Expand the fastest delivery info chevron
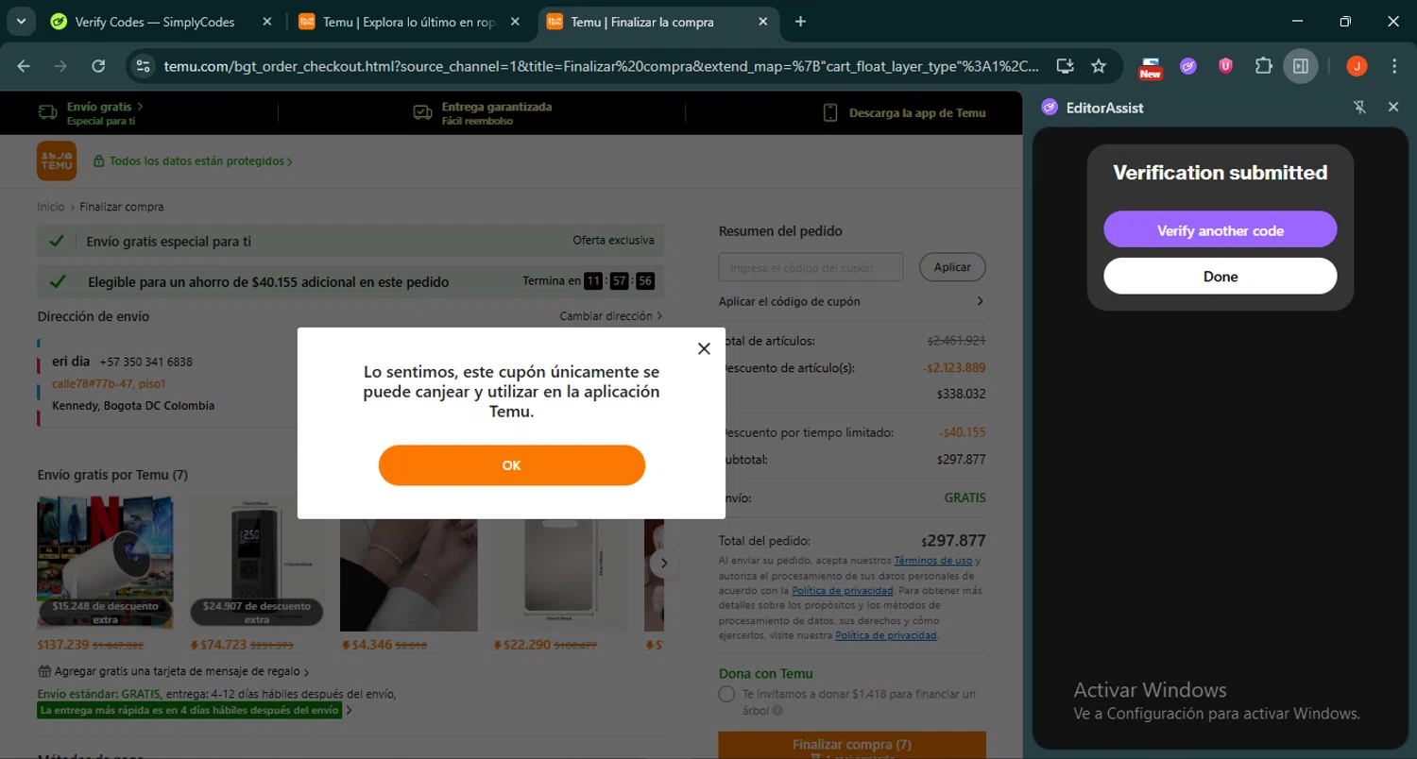Viewport: 1417px width, 759px height. (349, 710)
